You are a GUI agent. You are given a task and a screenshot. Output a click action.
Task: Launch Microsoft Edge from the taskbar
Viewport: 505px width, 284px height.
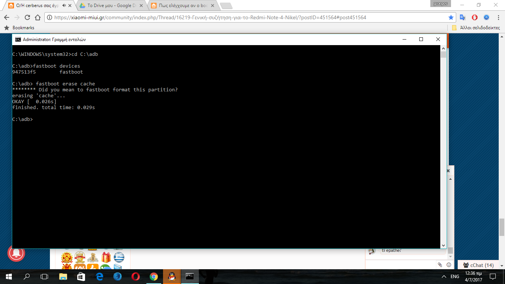point(99,276)
